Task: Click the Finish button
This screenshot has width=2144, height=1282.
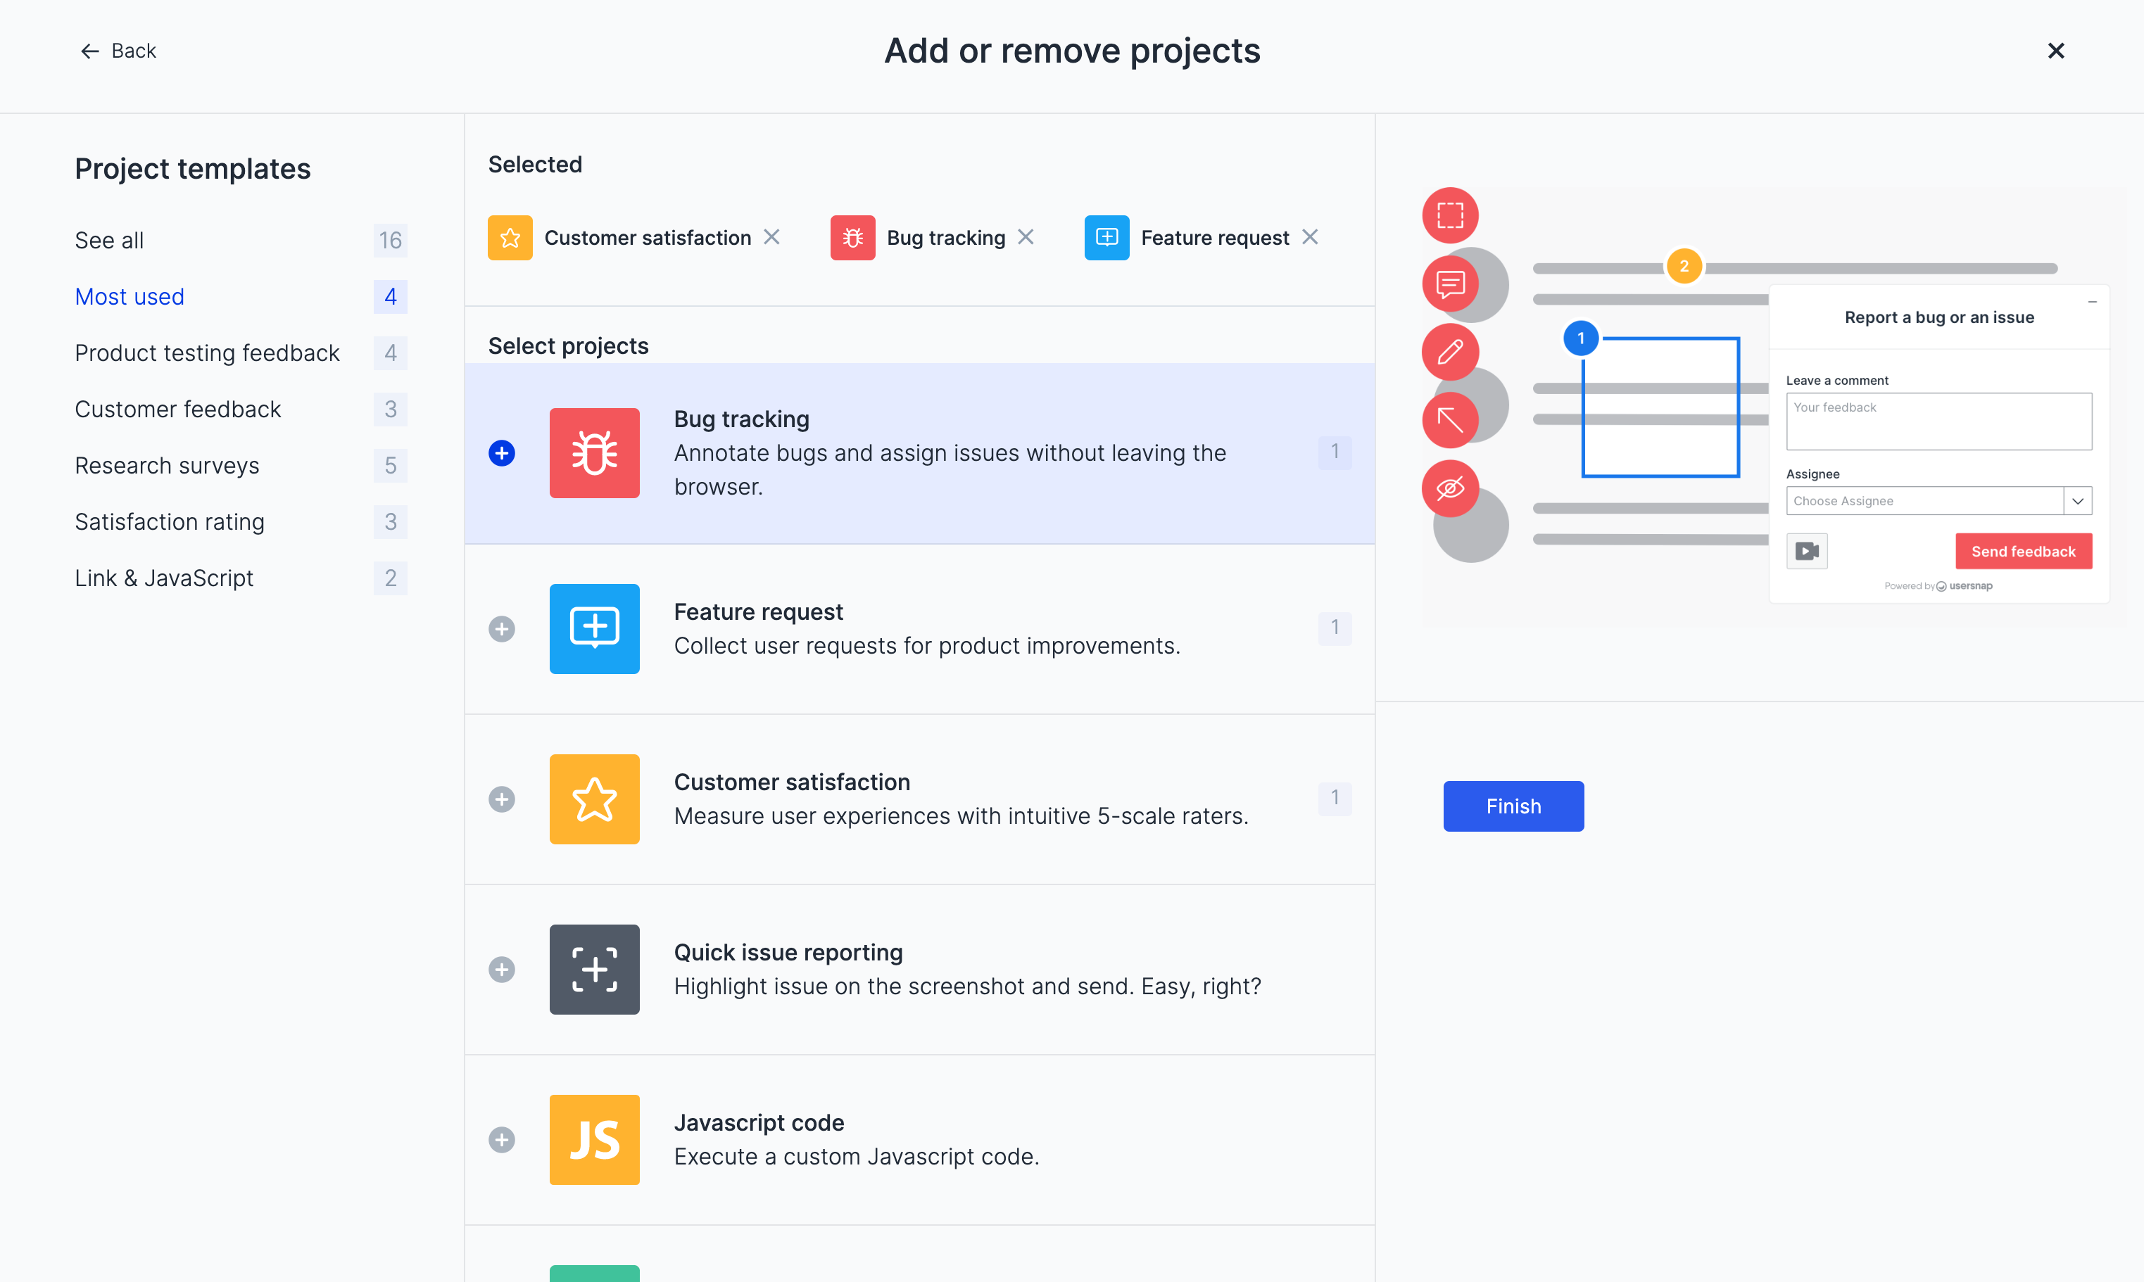Action: [1513, 806]
